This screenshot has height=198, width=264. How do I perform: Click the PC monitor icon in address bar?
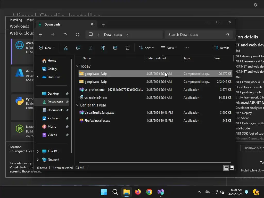91,35
